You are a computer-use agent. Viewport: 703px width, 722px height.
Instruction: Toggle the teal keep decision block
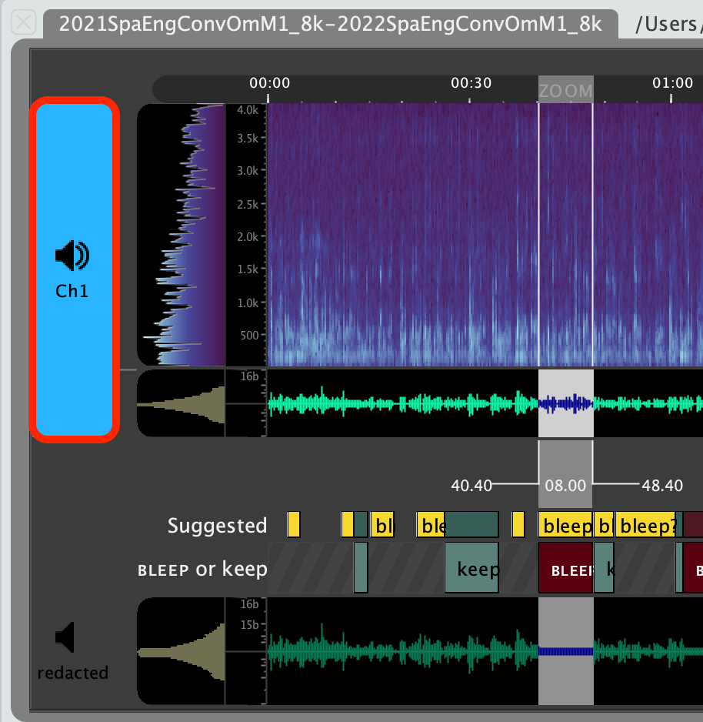(x=471, y=569)
